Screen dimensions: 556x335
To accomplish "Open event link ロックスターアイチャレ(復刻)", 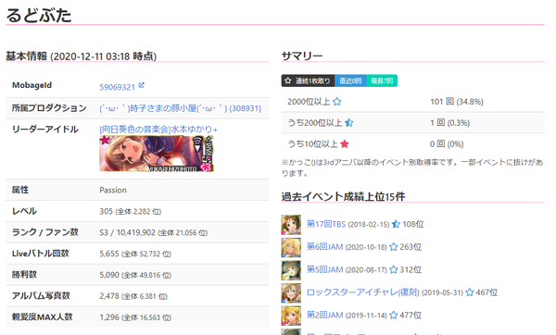I will [x=362, y=292].
